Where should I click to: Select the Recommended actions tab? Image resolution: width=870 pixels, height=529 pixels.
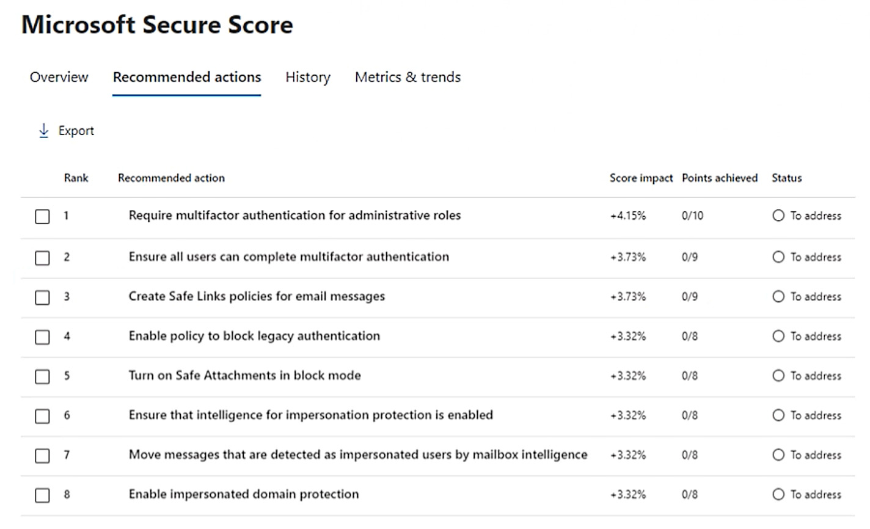pos(187,77)
